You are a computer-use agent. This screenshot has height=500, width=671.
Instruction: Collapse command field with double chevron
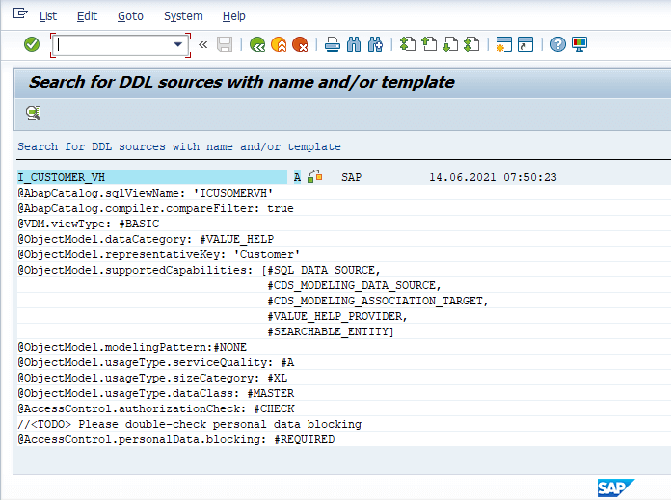pos(203,44)
